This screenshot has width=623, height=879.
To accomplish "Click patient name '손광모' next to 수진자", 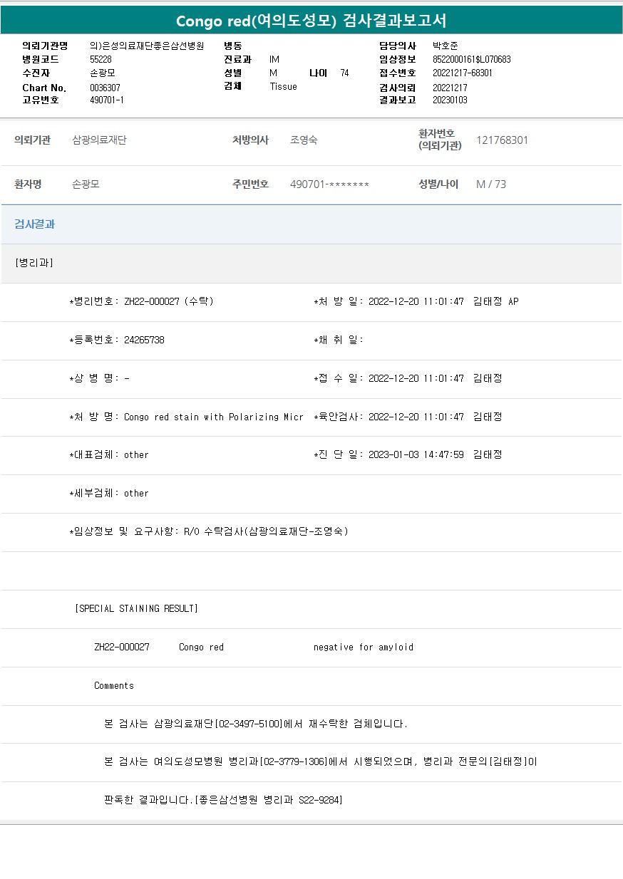I will (103, 73).
